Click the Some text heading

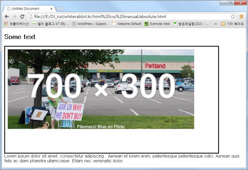coord(20,37)
